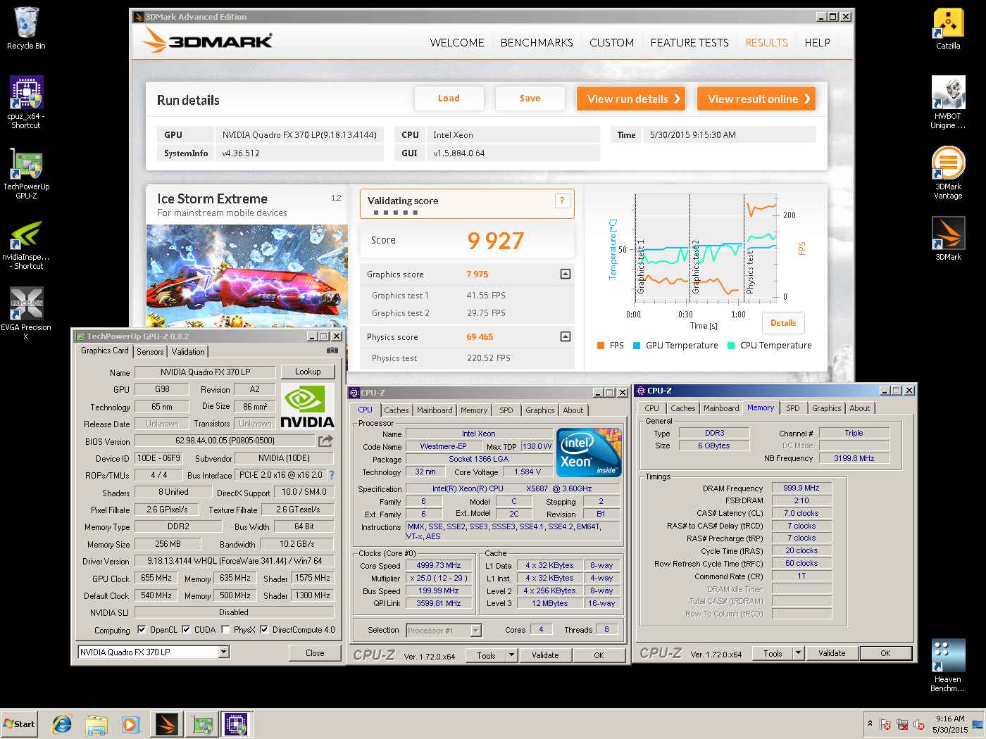Open Internet Explorer from the taskbar

click(x=63, y=724)
